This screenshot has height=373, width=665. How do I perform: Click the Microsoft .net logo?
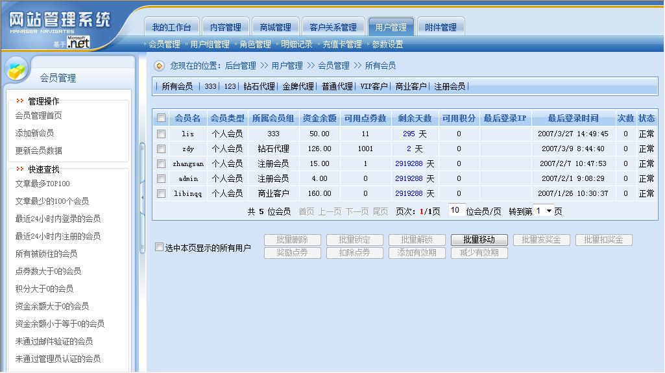coord(78,42)
